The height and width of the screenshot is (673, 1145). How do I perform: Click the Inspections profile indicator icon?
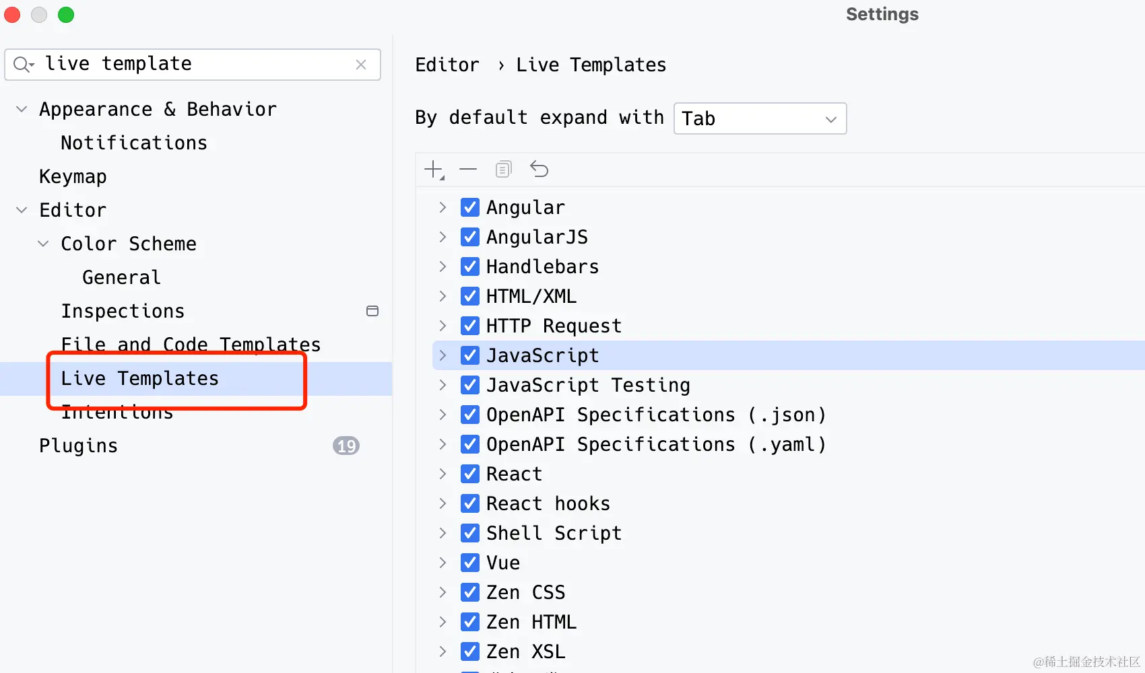pos(372,311)
